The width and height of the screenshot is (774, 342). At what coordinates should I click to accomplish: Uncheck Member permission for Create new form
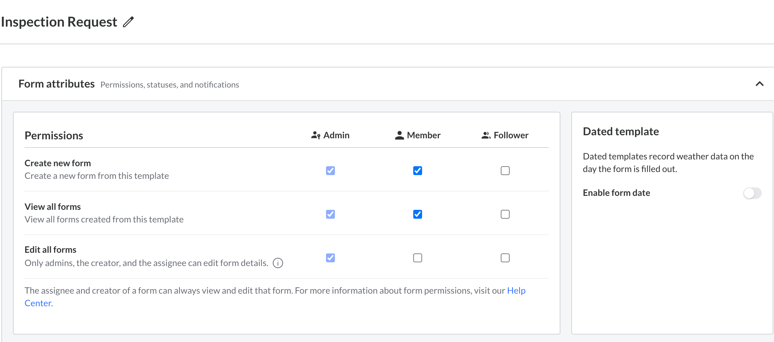coord(417,171)
